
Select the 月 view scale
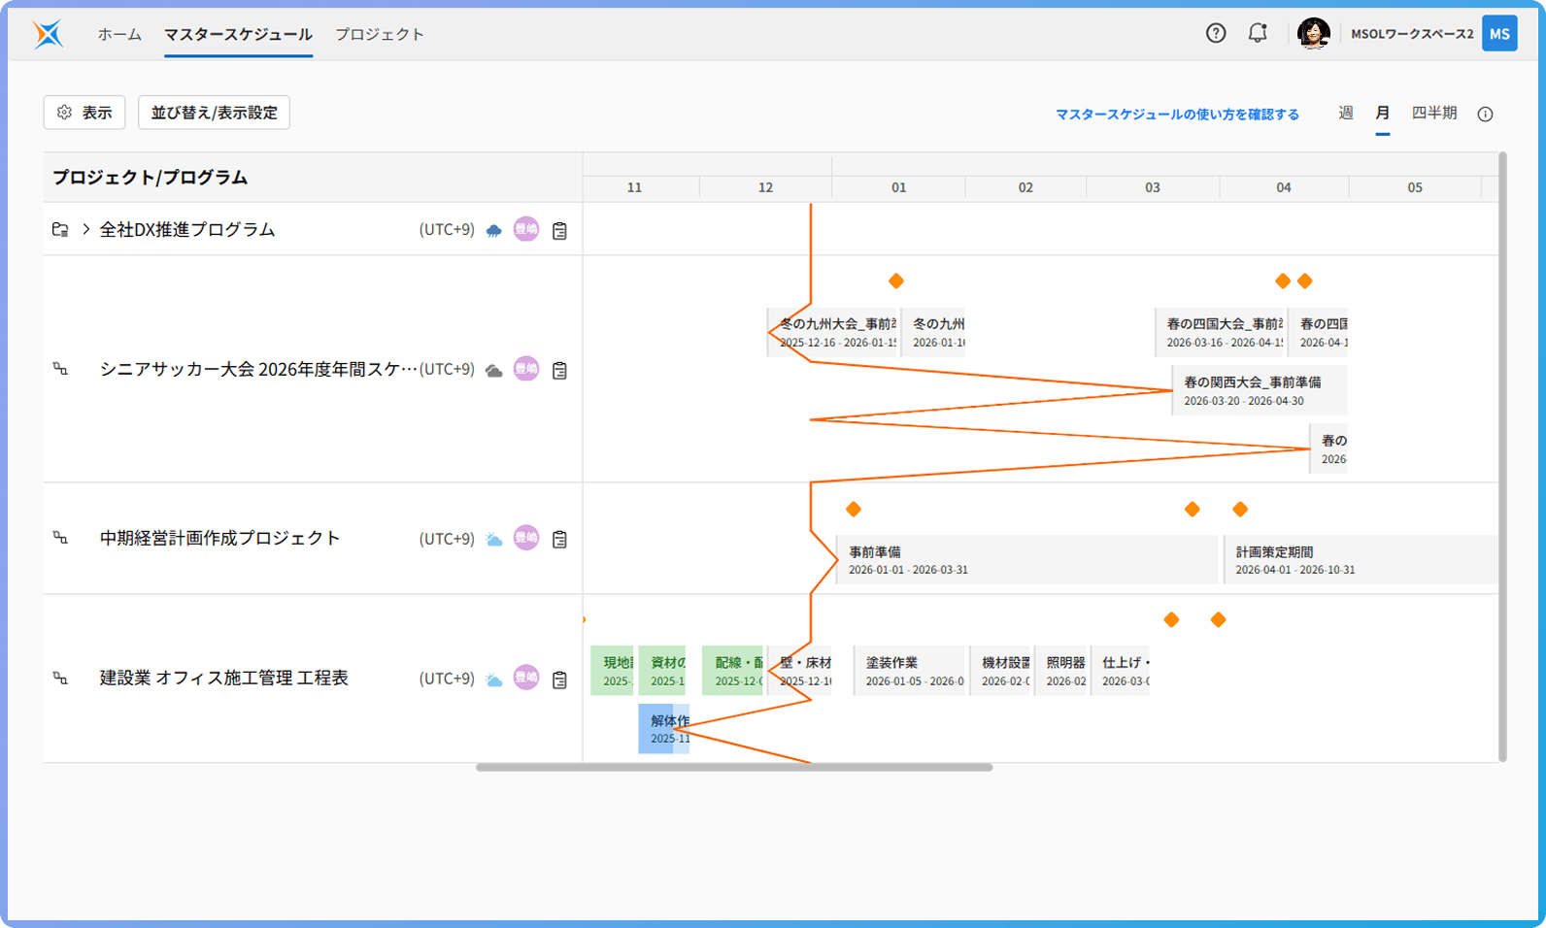coord(1382,114)
